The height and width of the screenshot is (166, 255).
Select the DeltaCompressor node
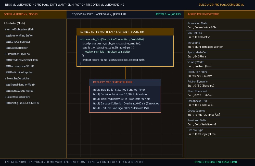point(18,42)
